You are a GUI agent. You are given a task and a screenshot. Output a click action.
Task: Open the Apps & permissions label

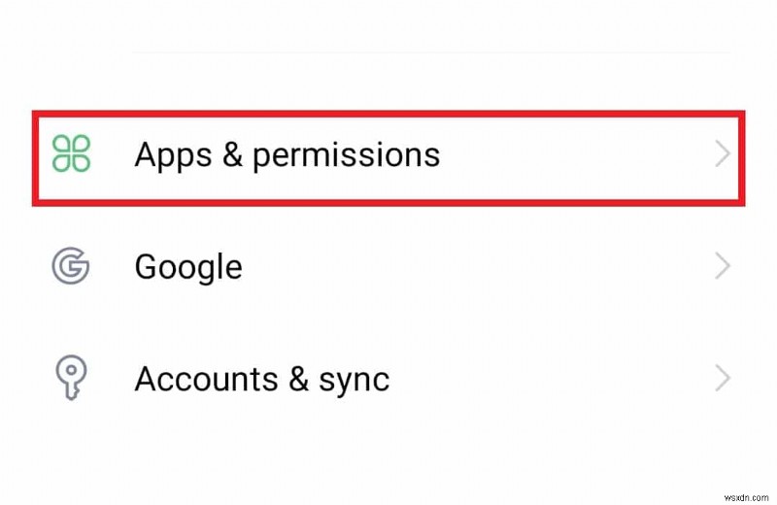(287, 154)
